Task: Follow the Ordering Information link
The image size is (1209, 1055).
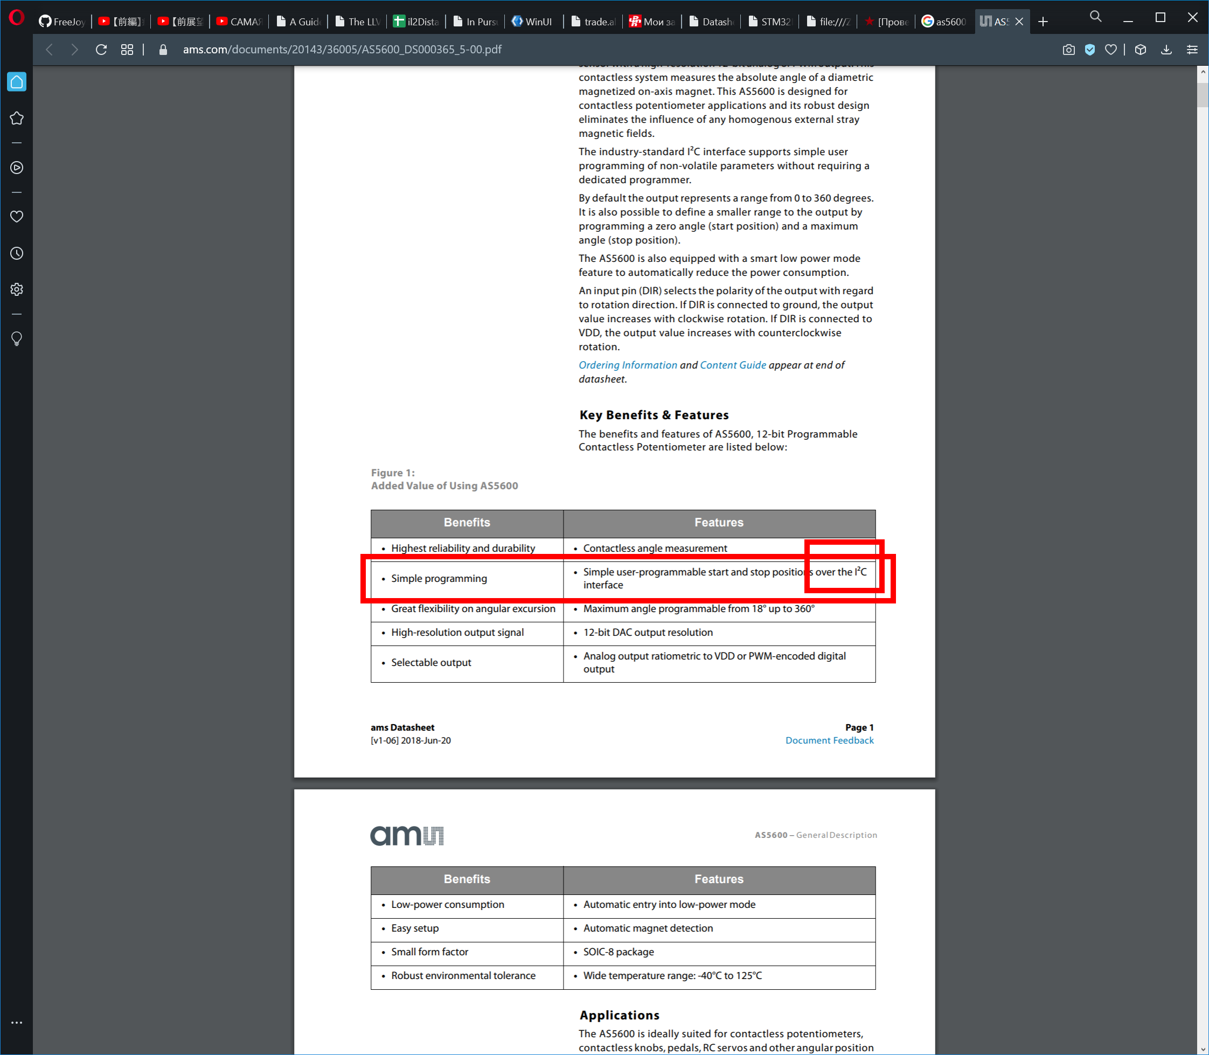Action: [x=628, y=365]
